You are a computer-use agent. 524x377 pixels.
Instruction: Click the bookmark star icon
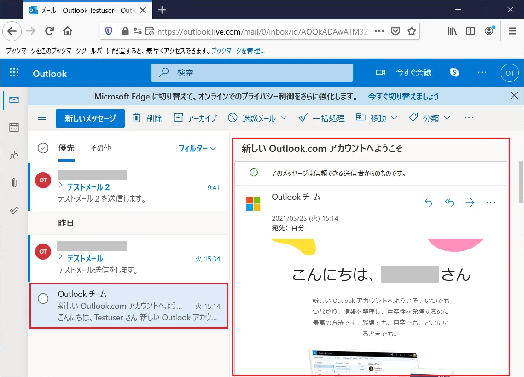tap(412, 31)
